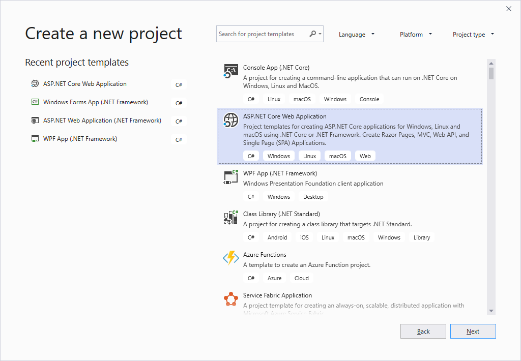Image resolution: width=521 pixels, height=361 pixels.
Task: Open the Language filter dropdown
Action: (356, 34)
